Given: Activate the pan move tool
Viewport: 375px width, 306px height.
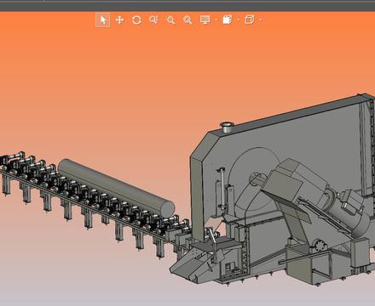Looking at the screenshot, I should click(120, 20).
